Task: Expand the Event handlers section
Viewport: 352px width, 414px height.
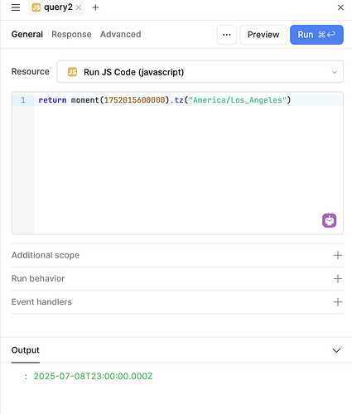Action: tap(177, 301)
